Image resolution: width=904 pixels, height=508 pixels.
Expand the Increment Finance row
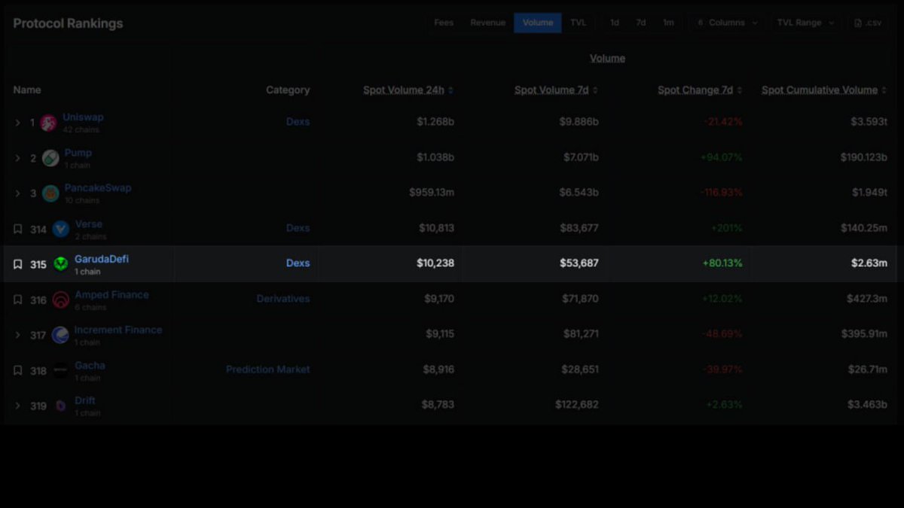(x=18, y=335)
